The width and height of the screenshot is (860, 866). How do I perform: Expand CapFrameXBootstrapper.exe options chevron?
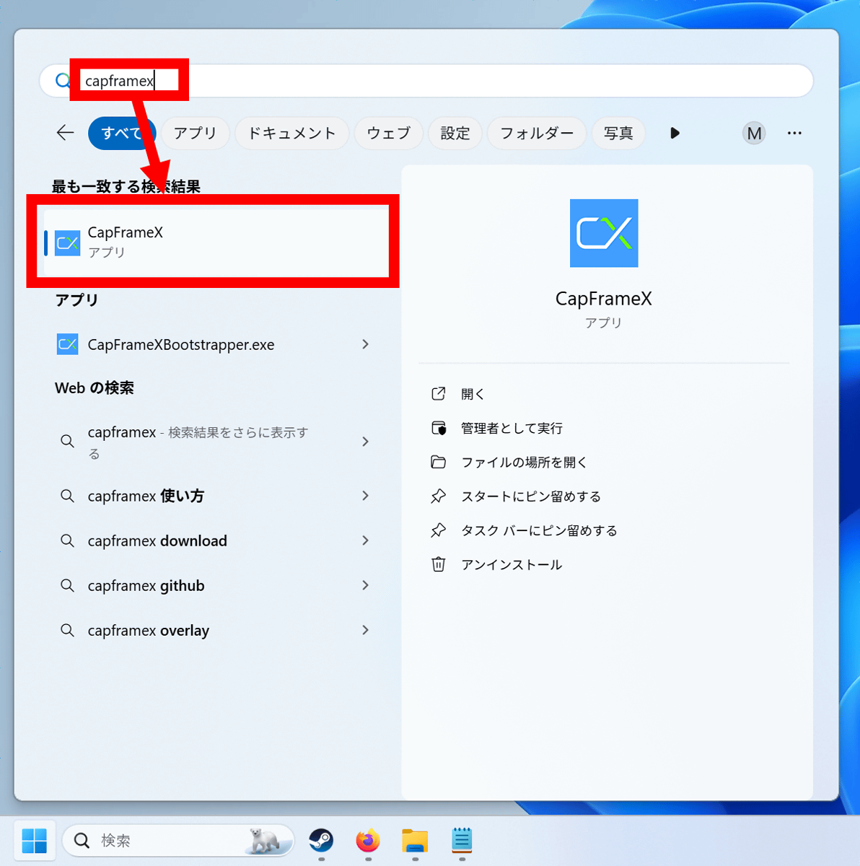(366, 344)
